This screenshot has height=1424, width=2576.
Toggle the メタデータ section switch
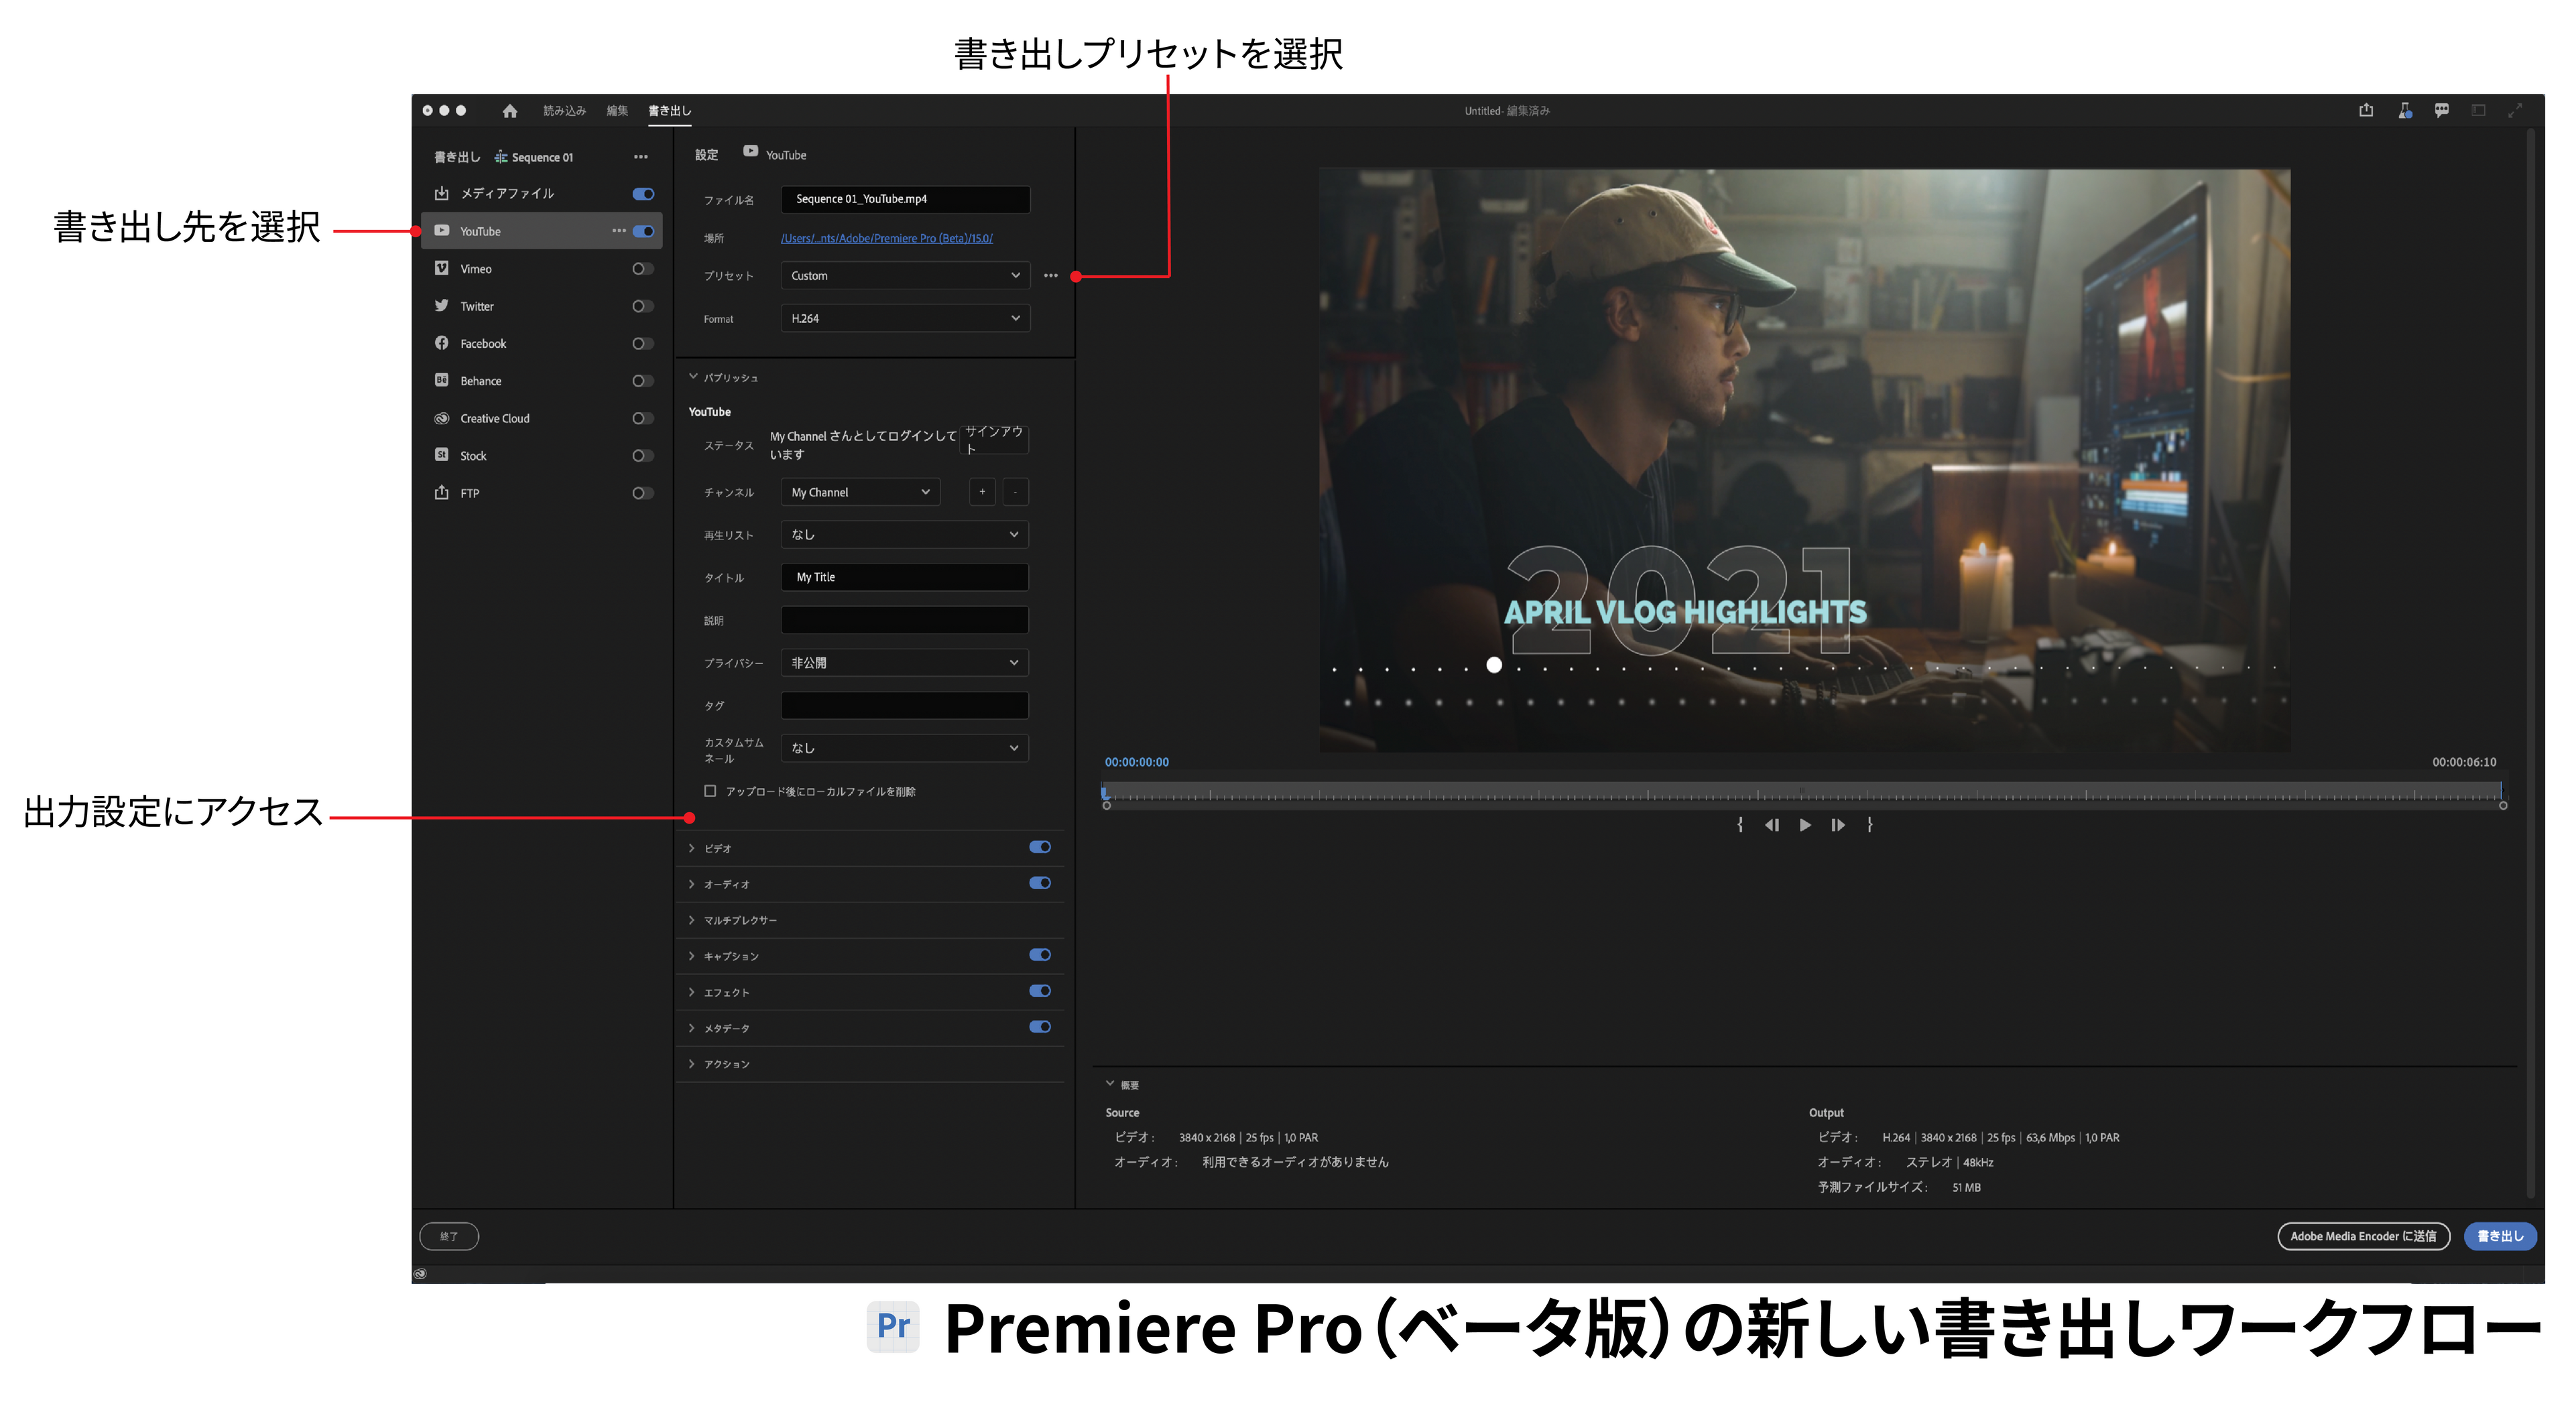1040,1027
